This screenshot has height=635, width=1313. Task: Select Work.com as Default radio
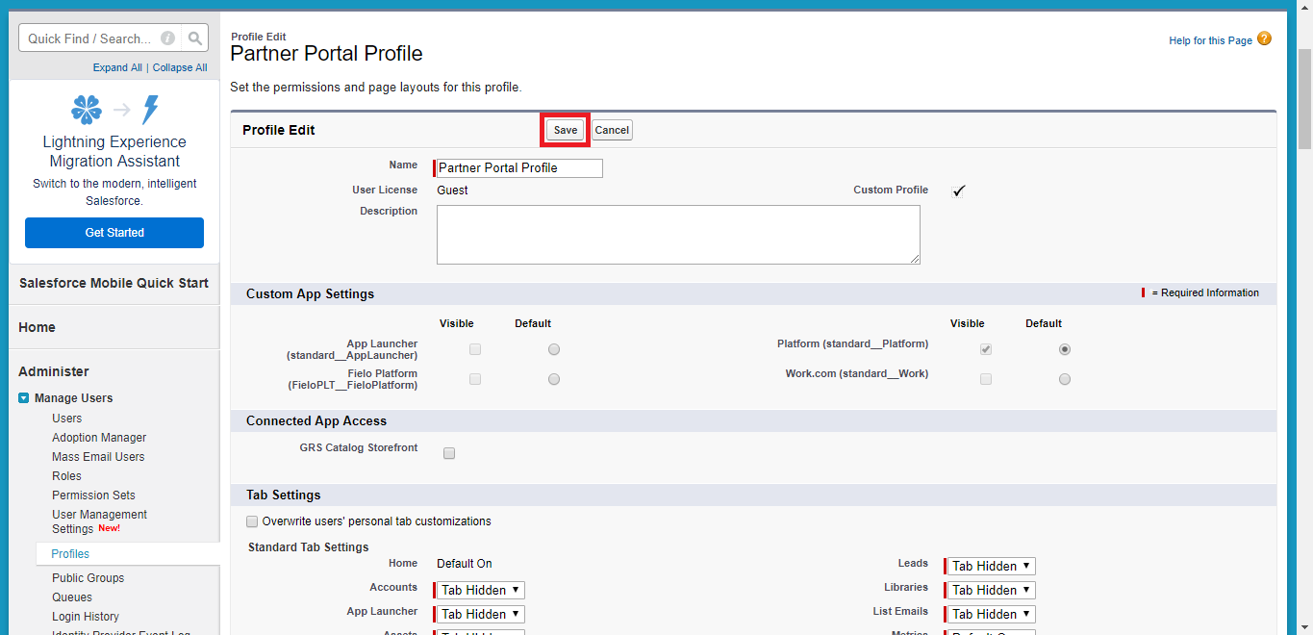click(1065, 379)
